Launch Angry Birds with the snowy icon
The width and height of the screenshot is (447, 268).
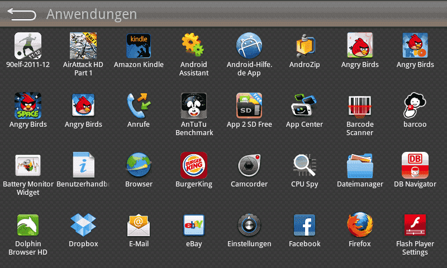click(83, 105)
